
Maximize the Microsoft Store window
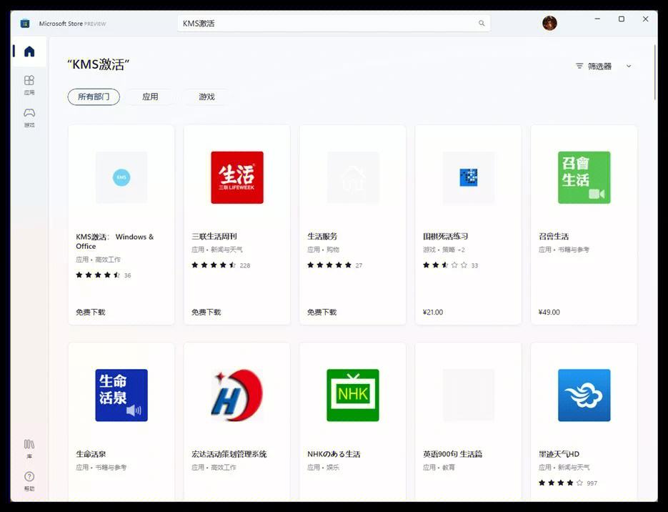point(622,19)
